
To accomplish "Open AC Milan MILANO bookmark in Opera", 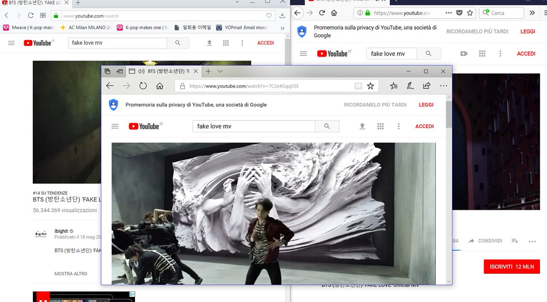I will point(86,27).
